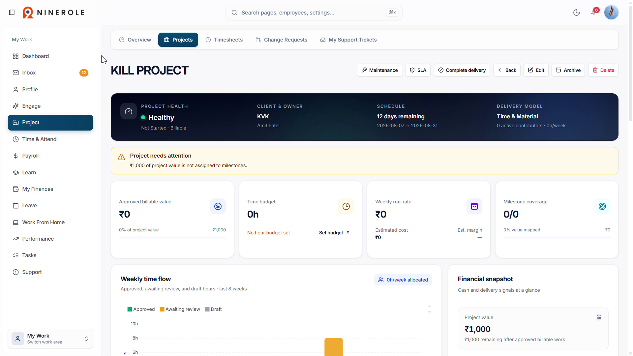This screenshot has width=633, height=356.
Task: Click the project health gauge icon
Action: [129, 111]
